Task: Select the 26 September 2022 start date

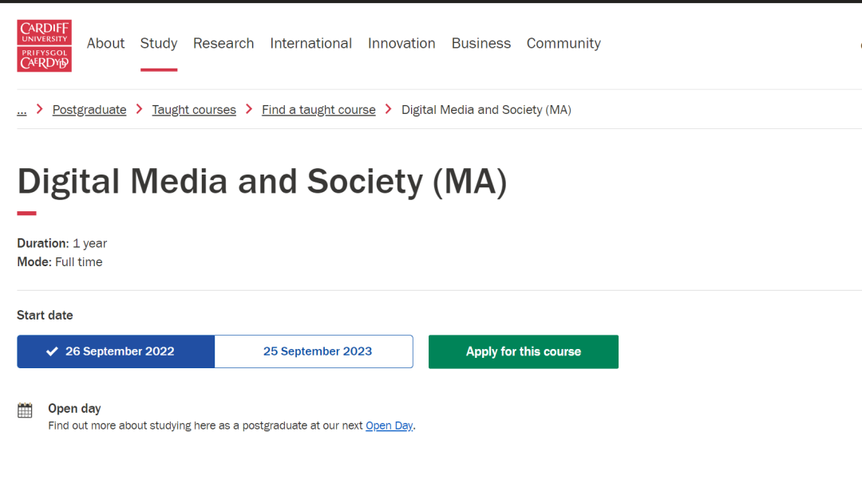Action: pyautogui.click(x=116, y=351)
